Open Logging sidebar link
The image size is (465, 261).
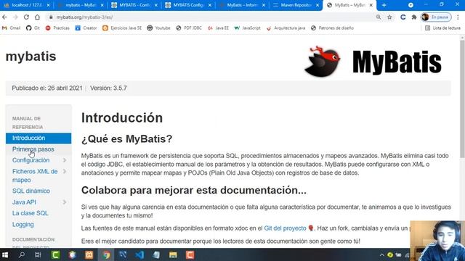pos(23,225)
